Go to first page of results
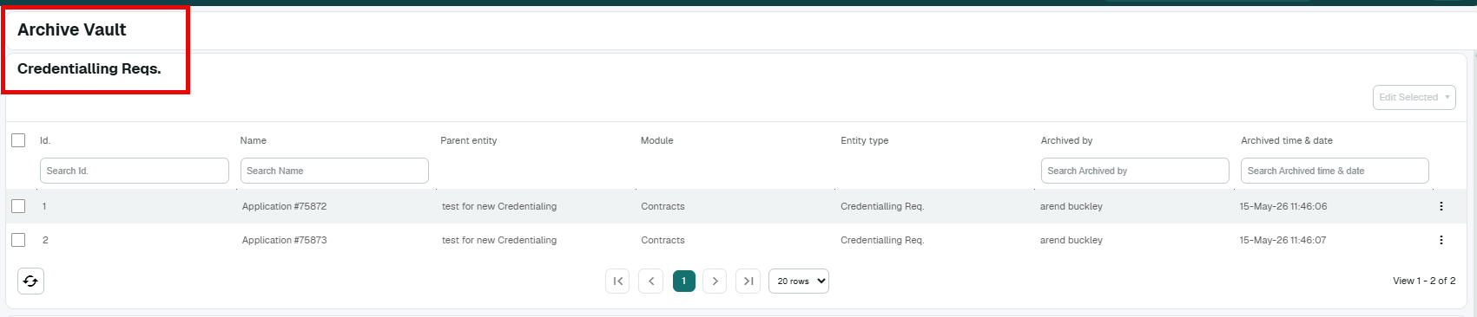 pos(617,281)
